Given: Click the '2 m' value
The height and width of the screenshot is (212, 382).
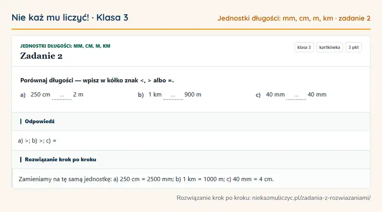Looking at the screenshot, I should [78, 95].
